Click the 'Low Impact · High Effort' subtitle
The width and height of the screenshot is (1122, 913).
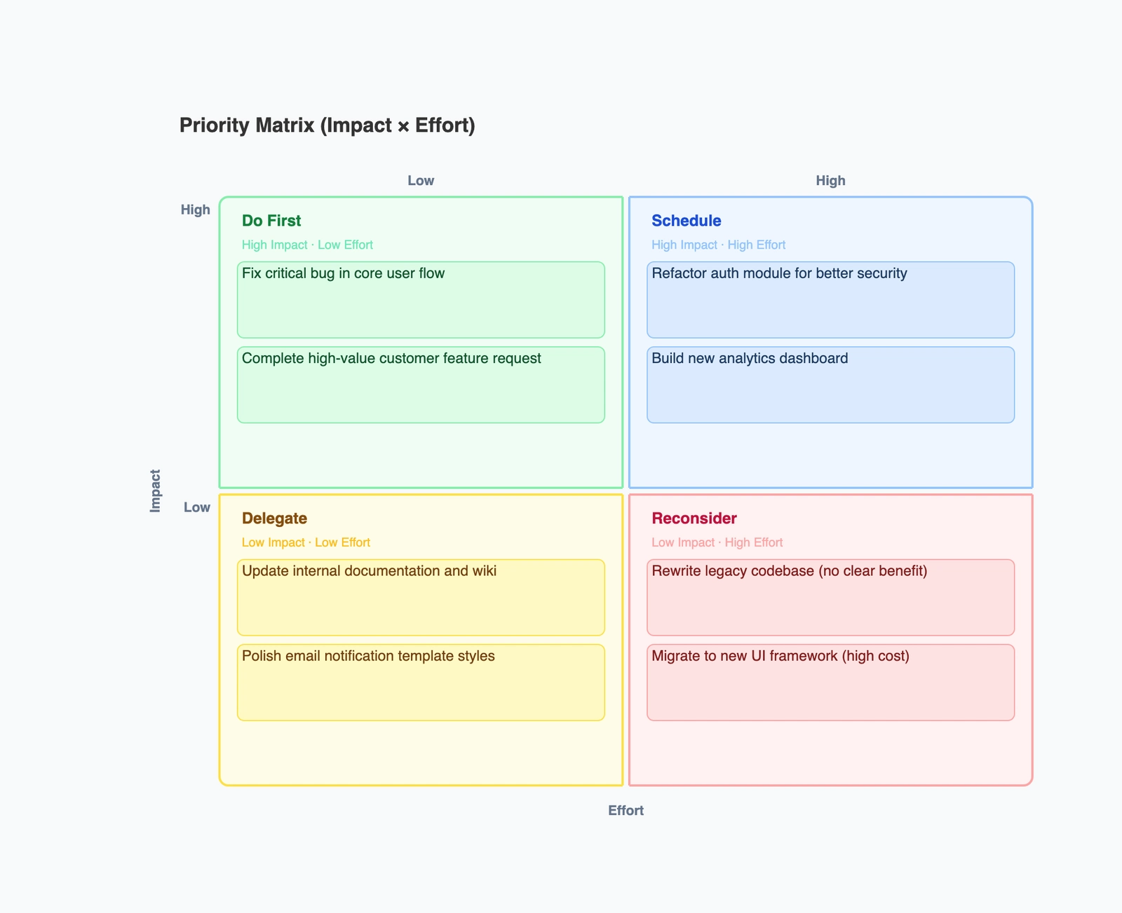tap(717, 542)
